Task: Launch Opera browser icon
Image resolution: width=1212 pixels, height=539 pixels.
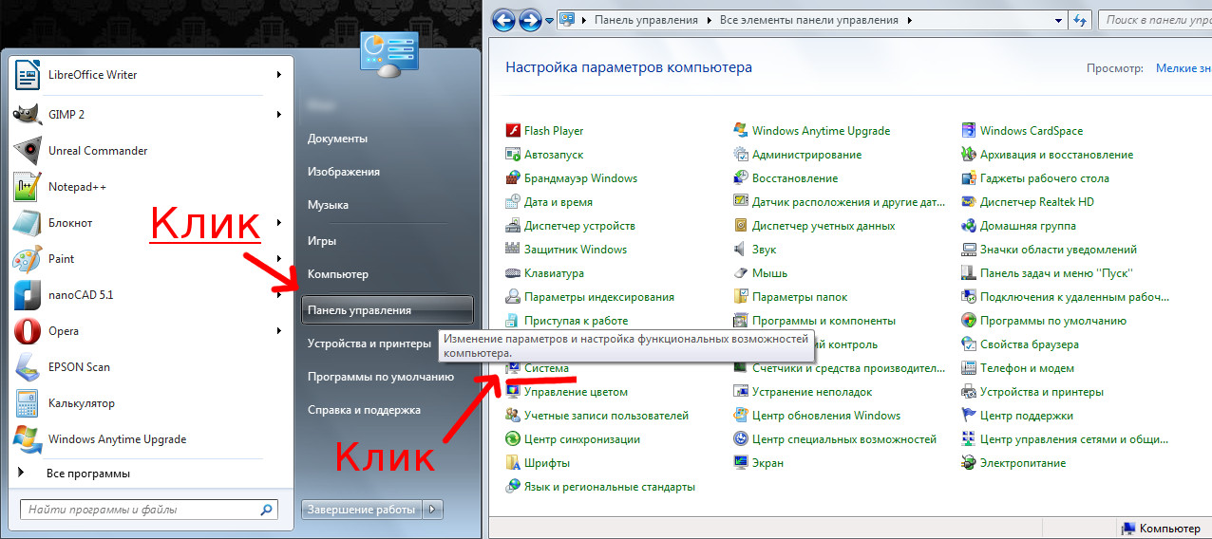Action: 28,331
